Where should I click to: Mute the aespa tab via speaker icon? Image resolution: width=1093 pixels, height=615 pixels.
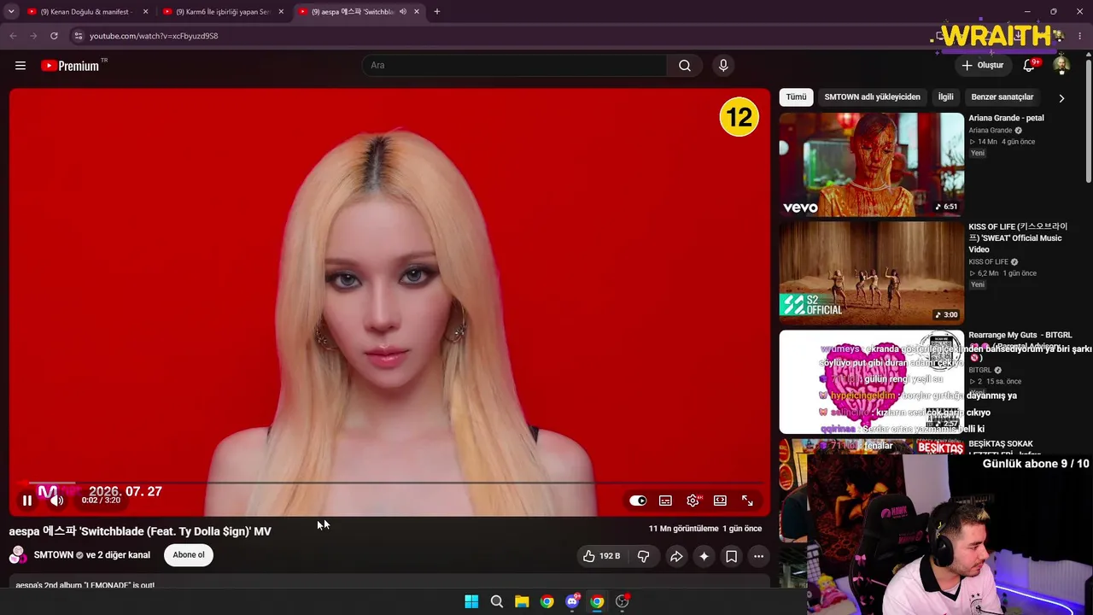pos(402,12)
